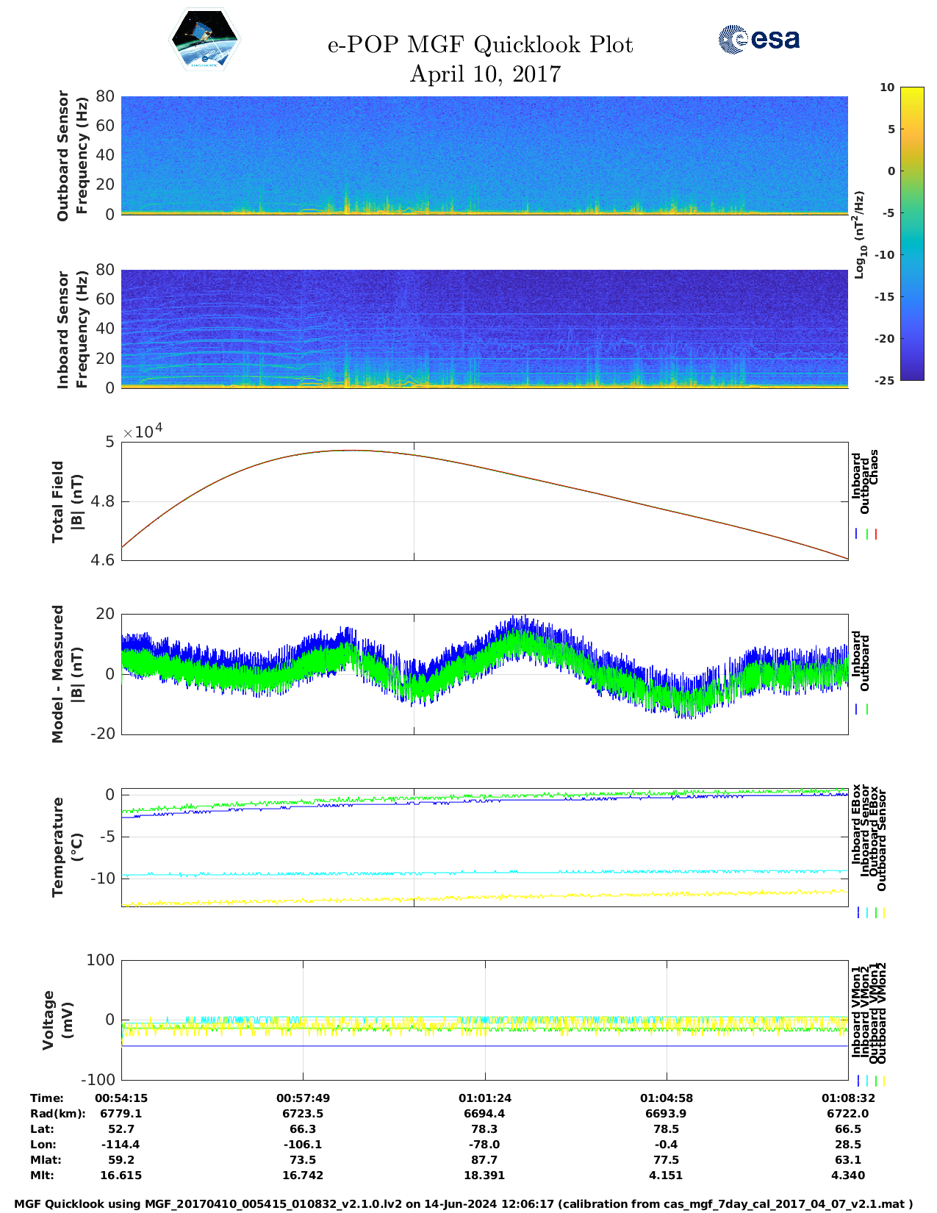Image resolution: width=937 pixels, height=1213 pixels.
Task: Click green Outboard marker in Model-Measured legend
Action: click(x=867, y=709)
